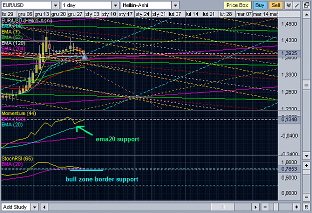Screen dimensions: 312x213
Task: Open the Heikin-Ashi chart type dropdown arrow
Action: point(175,5)
